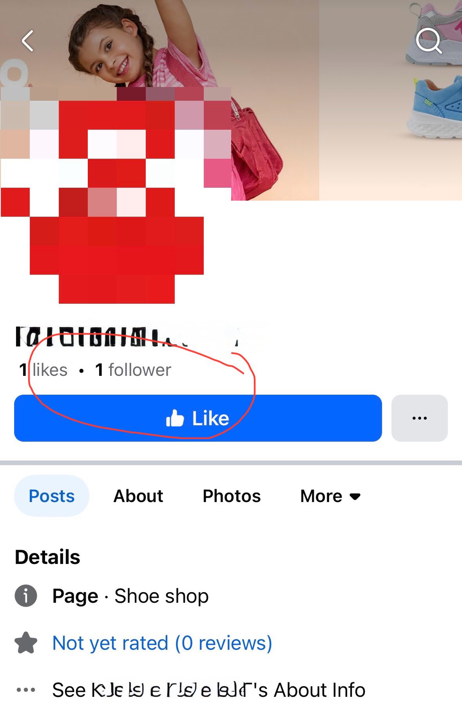Open the About tab
Screen dimensions: 462x727
tap(138, 496)
